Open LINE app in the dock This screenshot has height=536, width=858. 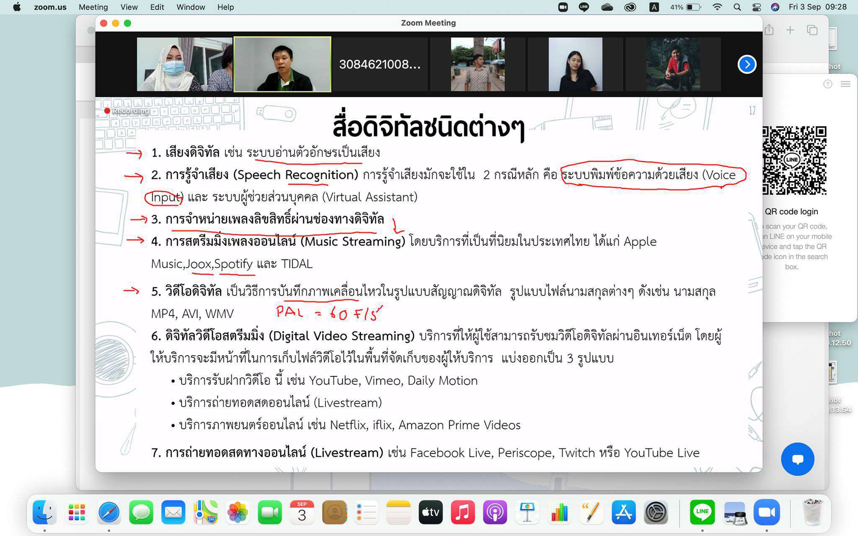(702, 512)
